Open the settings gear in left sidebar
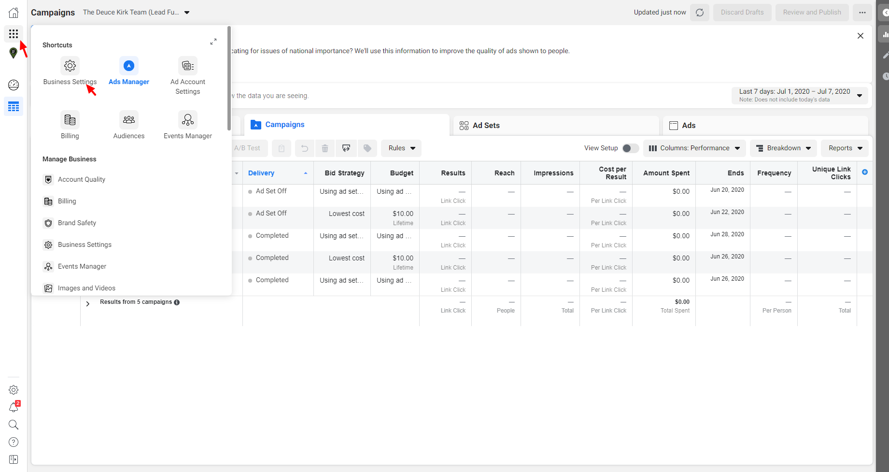This screenshot has height=472, width=889. [14, 390]
